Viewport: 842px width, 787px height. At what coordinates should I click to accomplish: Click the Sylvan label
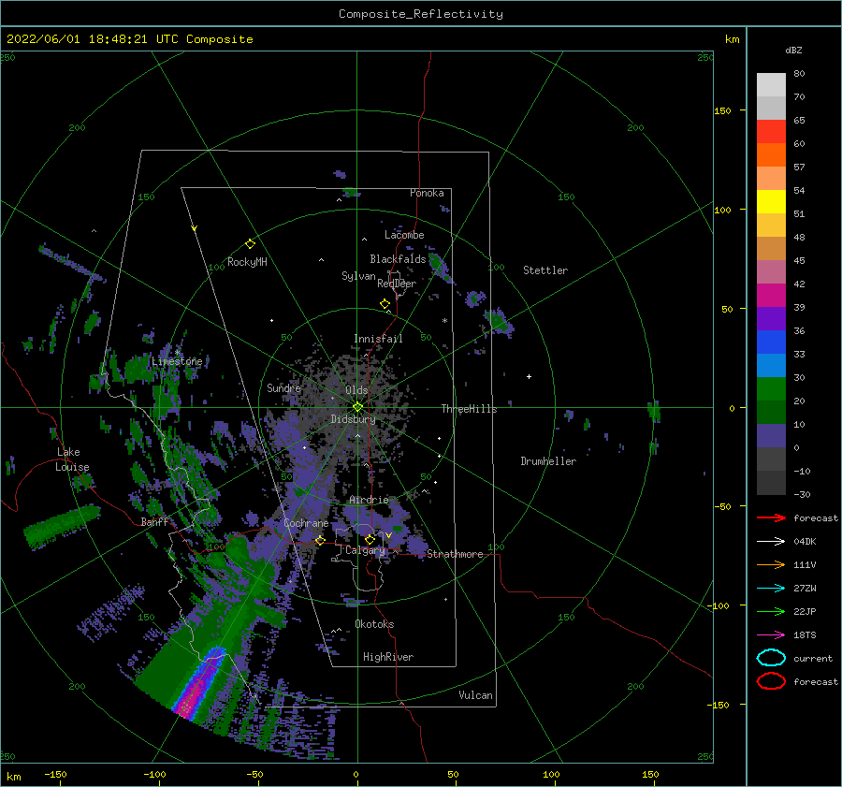[x=358, y=276]
